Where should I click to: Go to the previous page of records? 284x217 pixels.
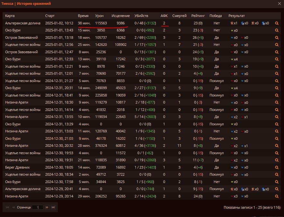tap(13, 207)
